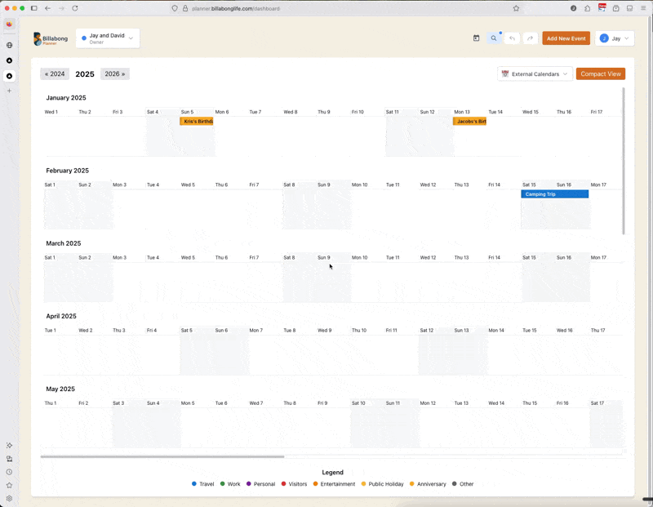Open the External Calendars dropdown
The width and height of the screenshot is (653, 507).
(x=535, y=73)
